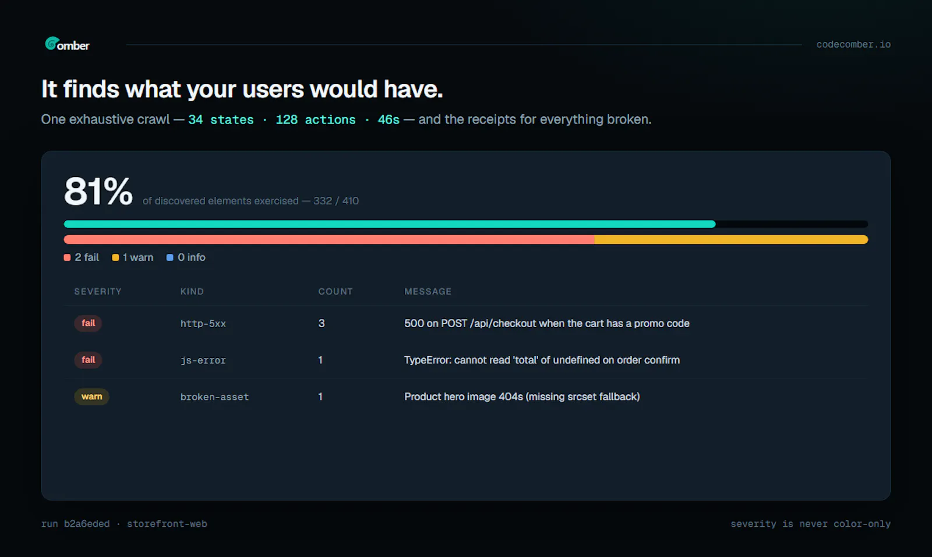Click the "One exhaustive crawl" subtitle text
This screenshot has width=932, height=557.
pyautogui.click(x=105, y=119)
